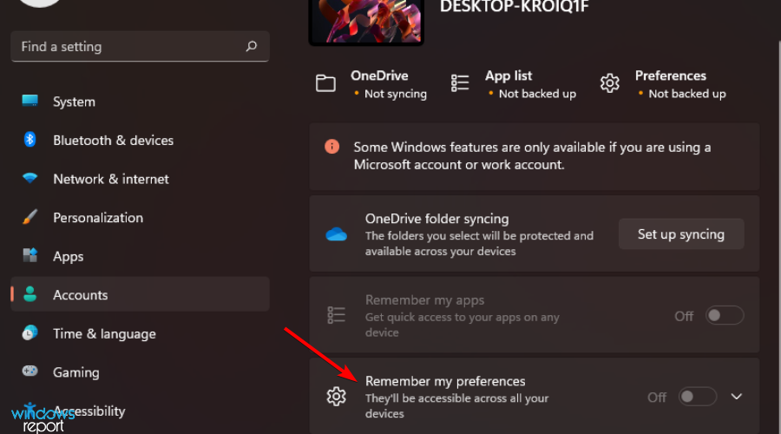Click the Time & language clock icon

pos(30,333)
